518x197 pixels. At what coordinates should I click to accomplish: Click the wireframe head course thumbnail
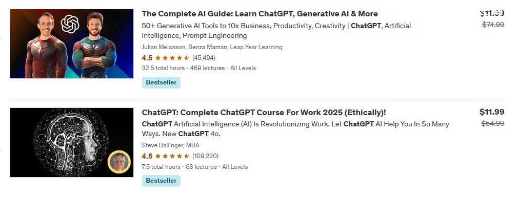click(72, 142)
